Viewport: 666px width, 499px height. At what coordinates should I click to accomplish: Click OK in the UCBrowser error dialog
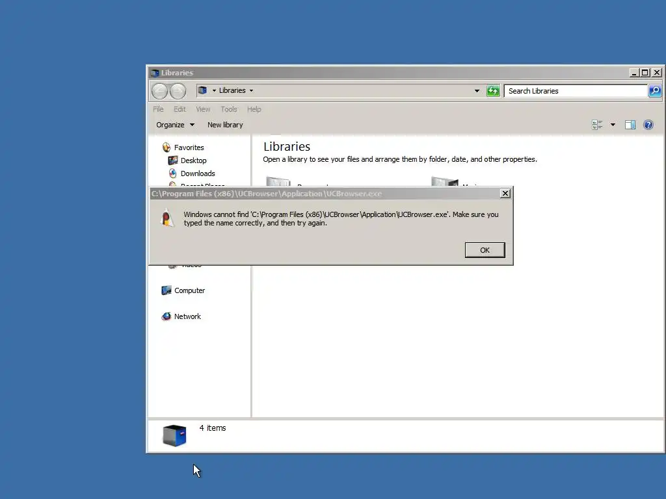click(485, 250)
